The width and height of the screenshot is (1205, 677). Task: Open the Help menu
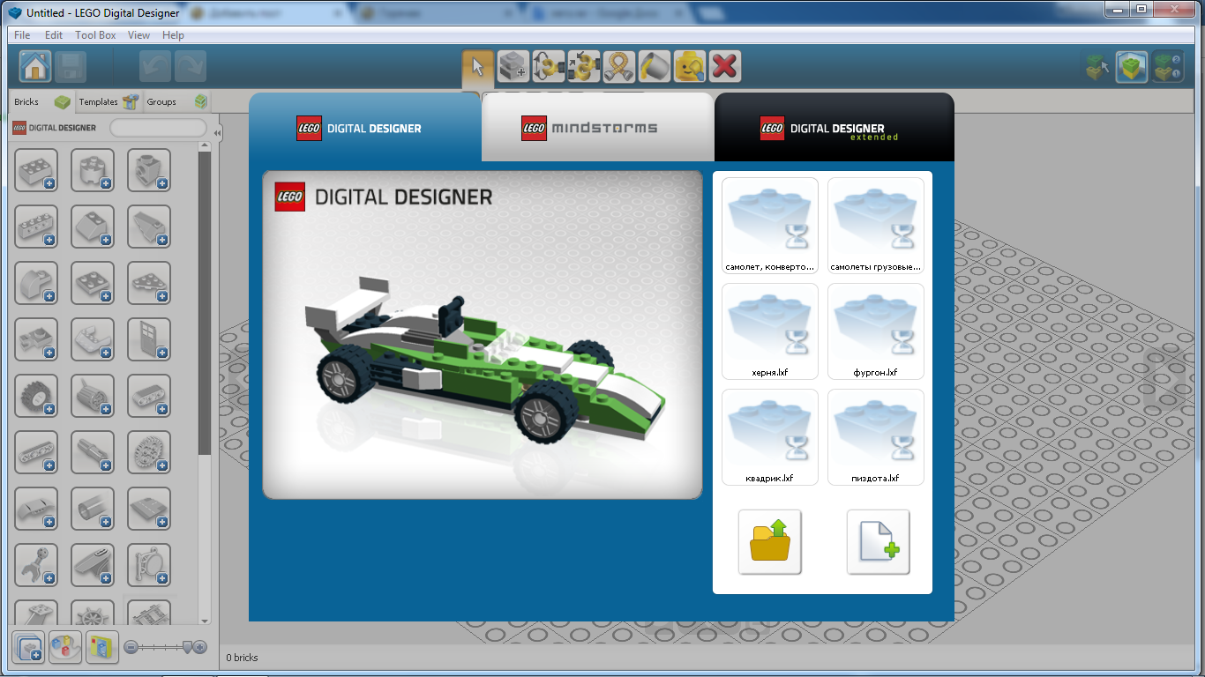[174, 35]
